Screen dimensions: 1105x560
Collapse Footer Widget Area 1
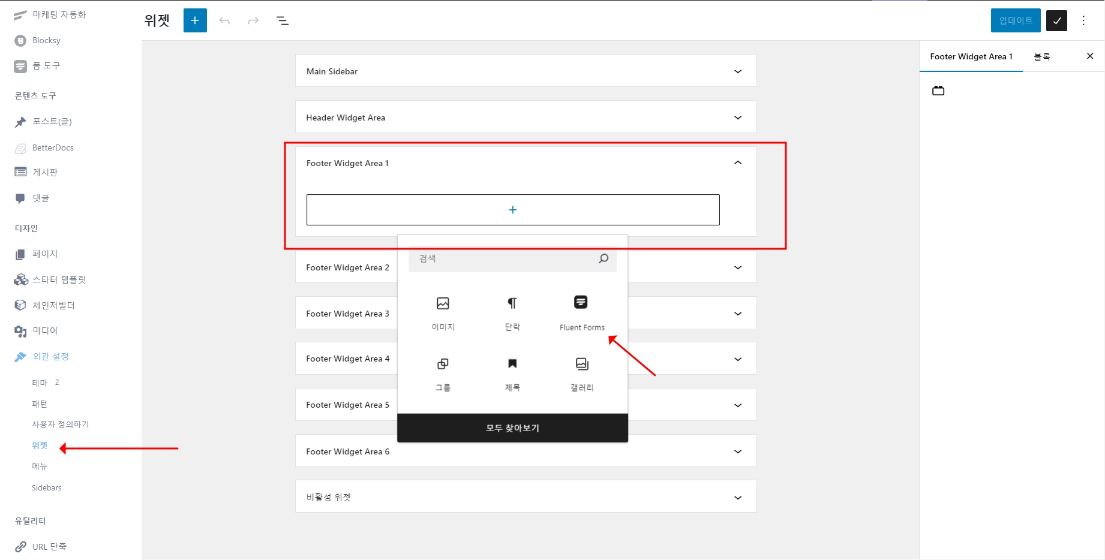(x=738, y=162)
